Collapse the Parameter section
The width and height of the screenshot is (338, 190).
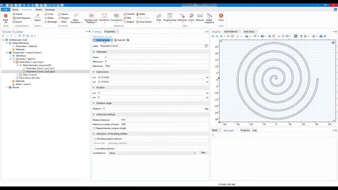[x=93, y=52]
